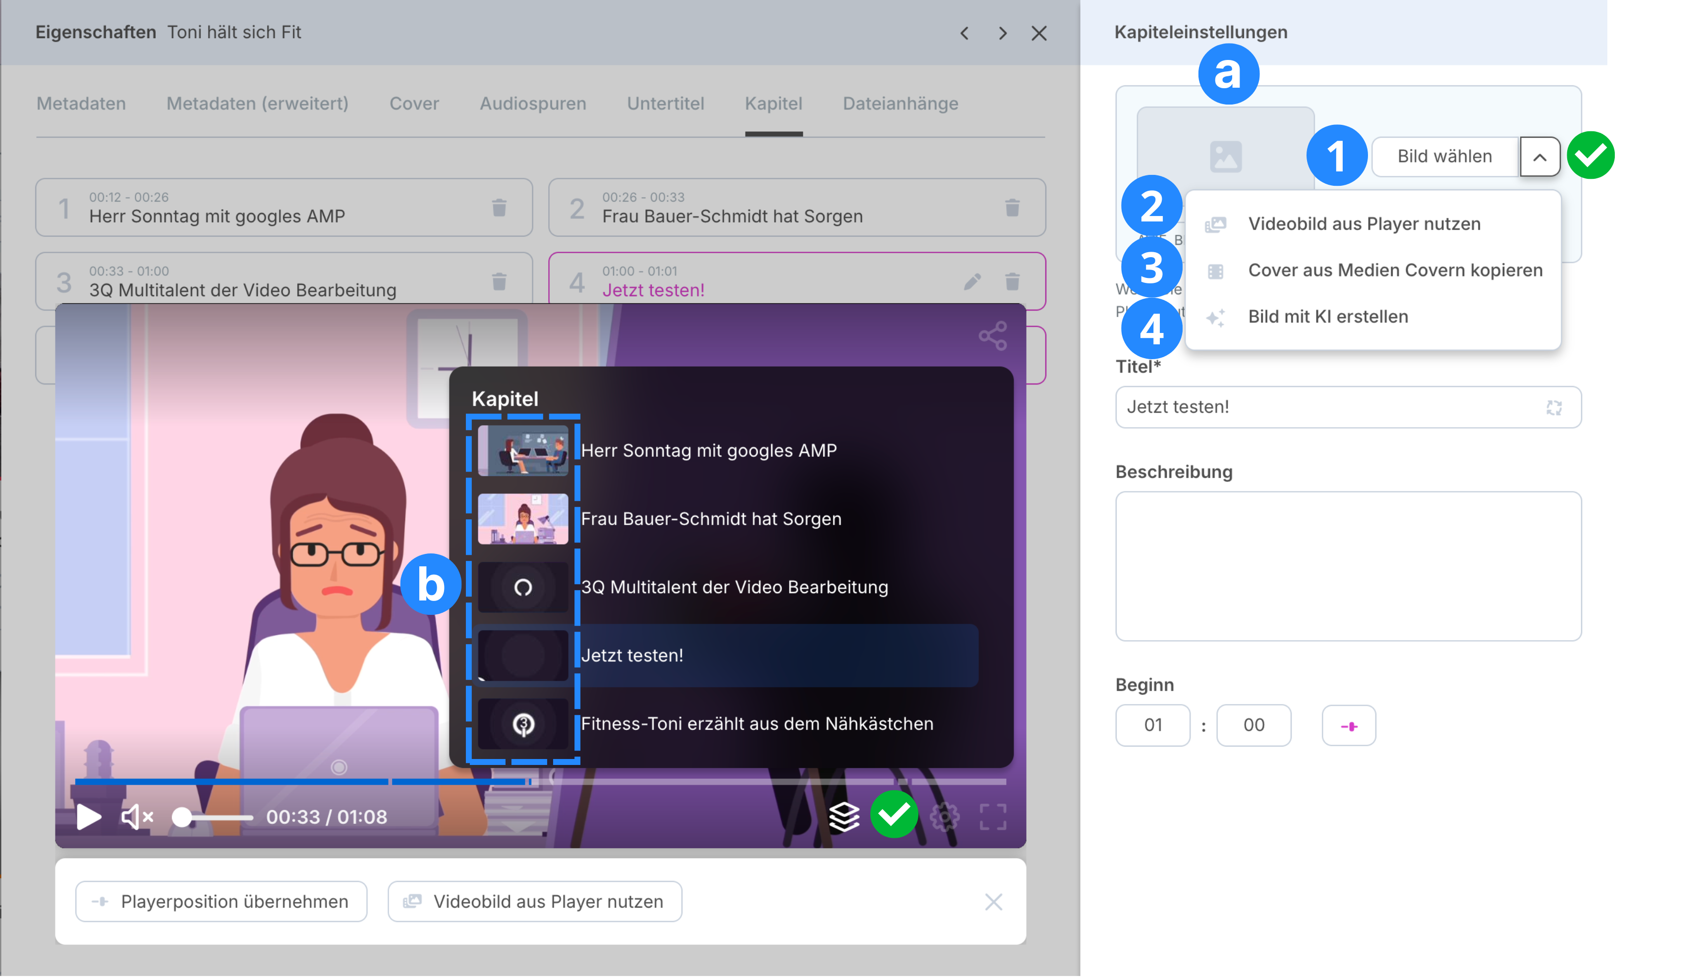Collapse the Bild wählen dropdown arrow
The height and width of the screenshot is (977, 1705).
click(1539, 157)
